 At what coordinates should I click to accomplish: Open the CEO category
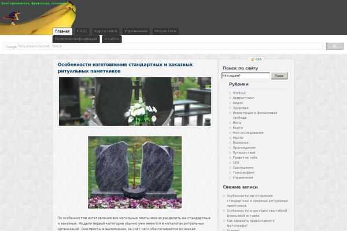point(236,162)
